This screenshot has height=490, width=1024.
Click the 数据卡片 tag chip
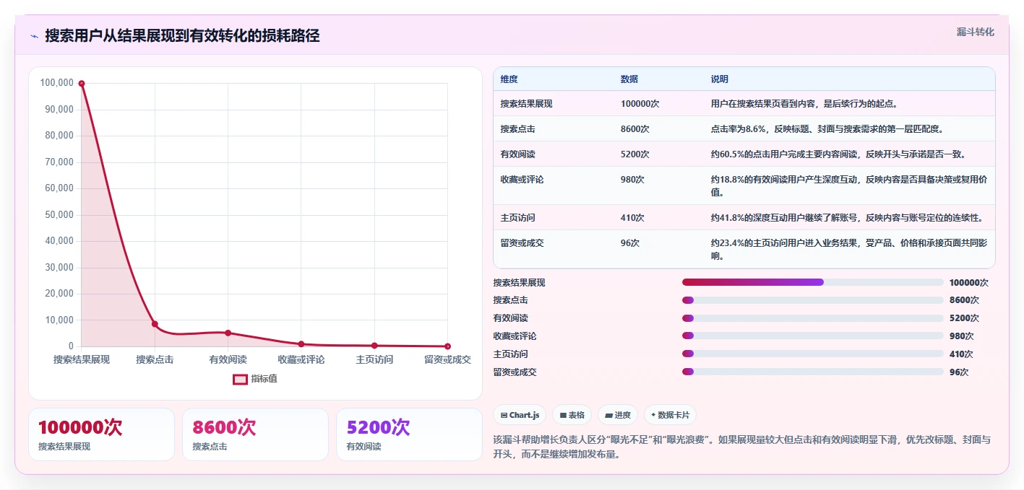[670, 415]
